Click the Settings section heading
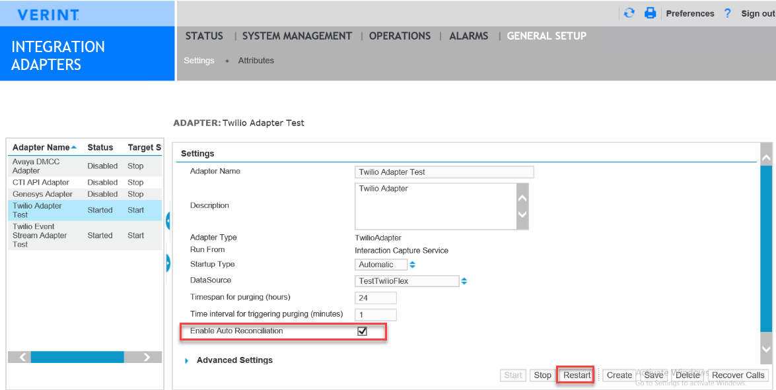 point(197,154)
